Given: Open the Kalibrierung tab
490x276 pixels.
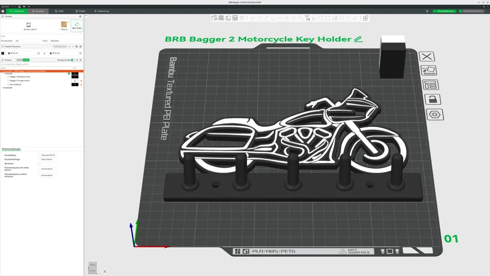Looking at the screenshot, I should [x=101, y=11].
